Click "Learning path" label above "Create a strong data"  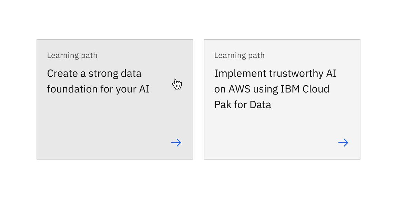pyautogui.click(x=72, y=55)
